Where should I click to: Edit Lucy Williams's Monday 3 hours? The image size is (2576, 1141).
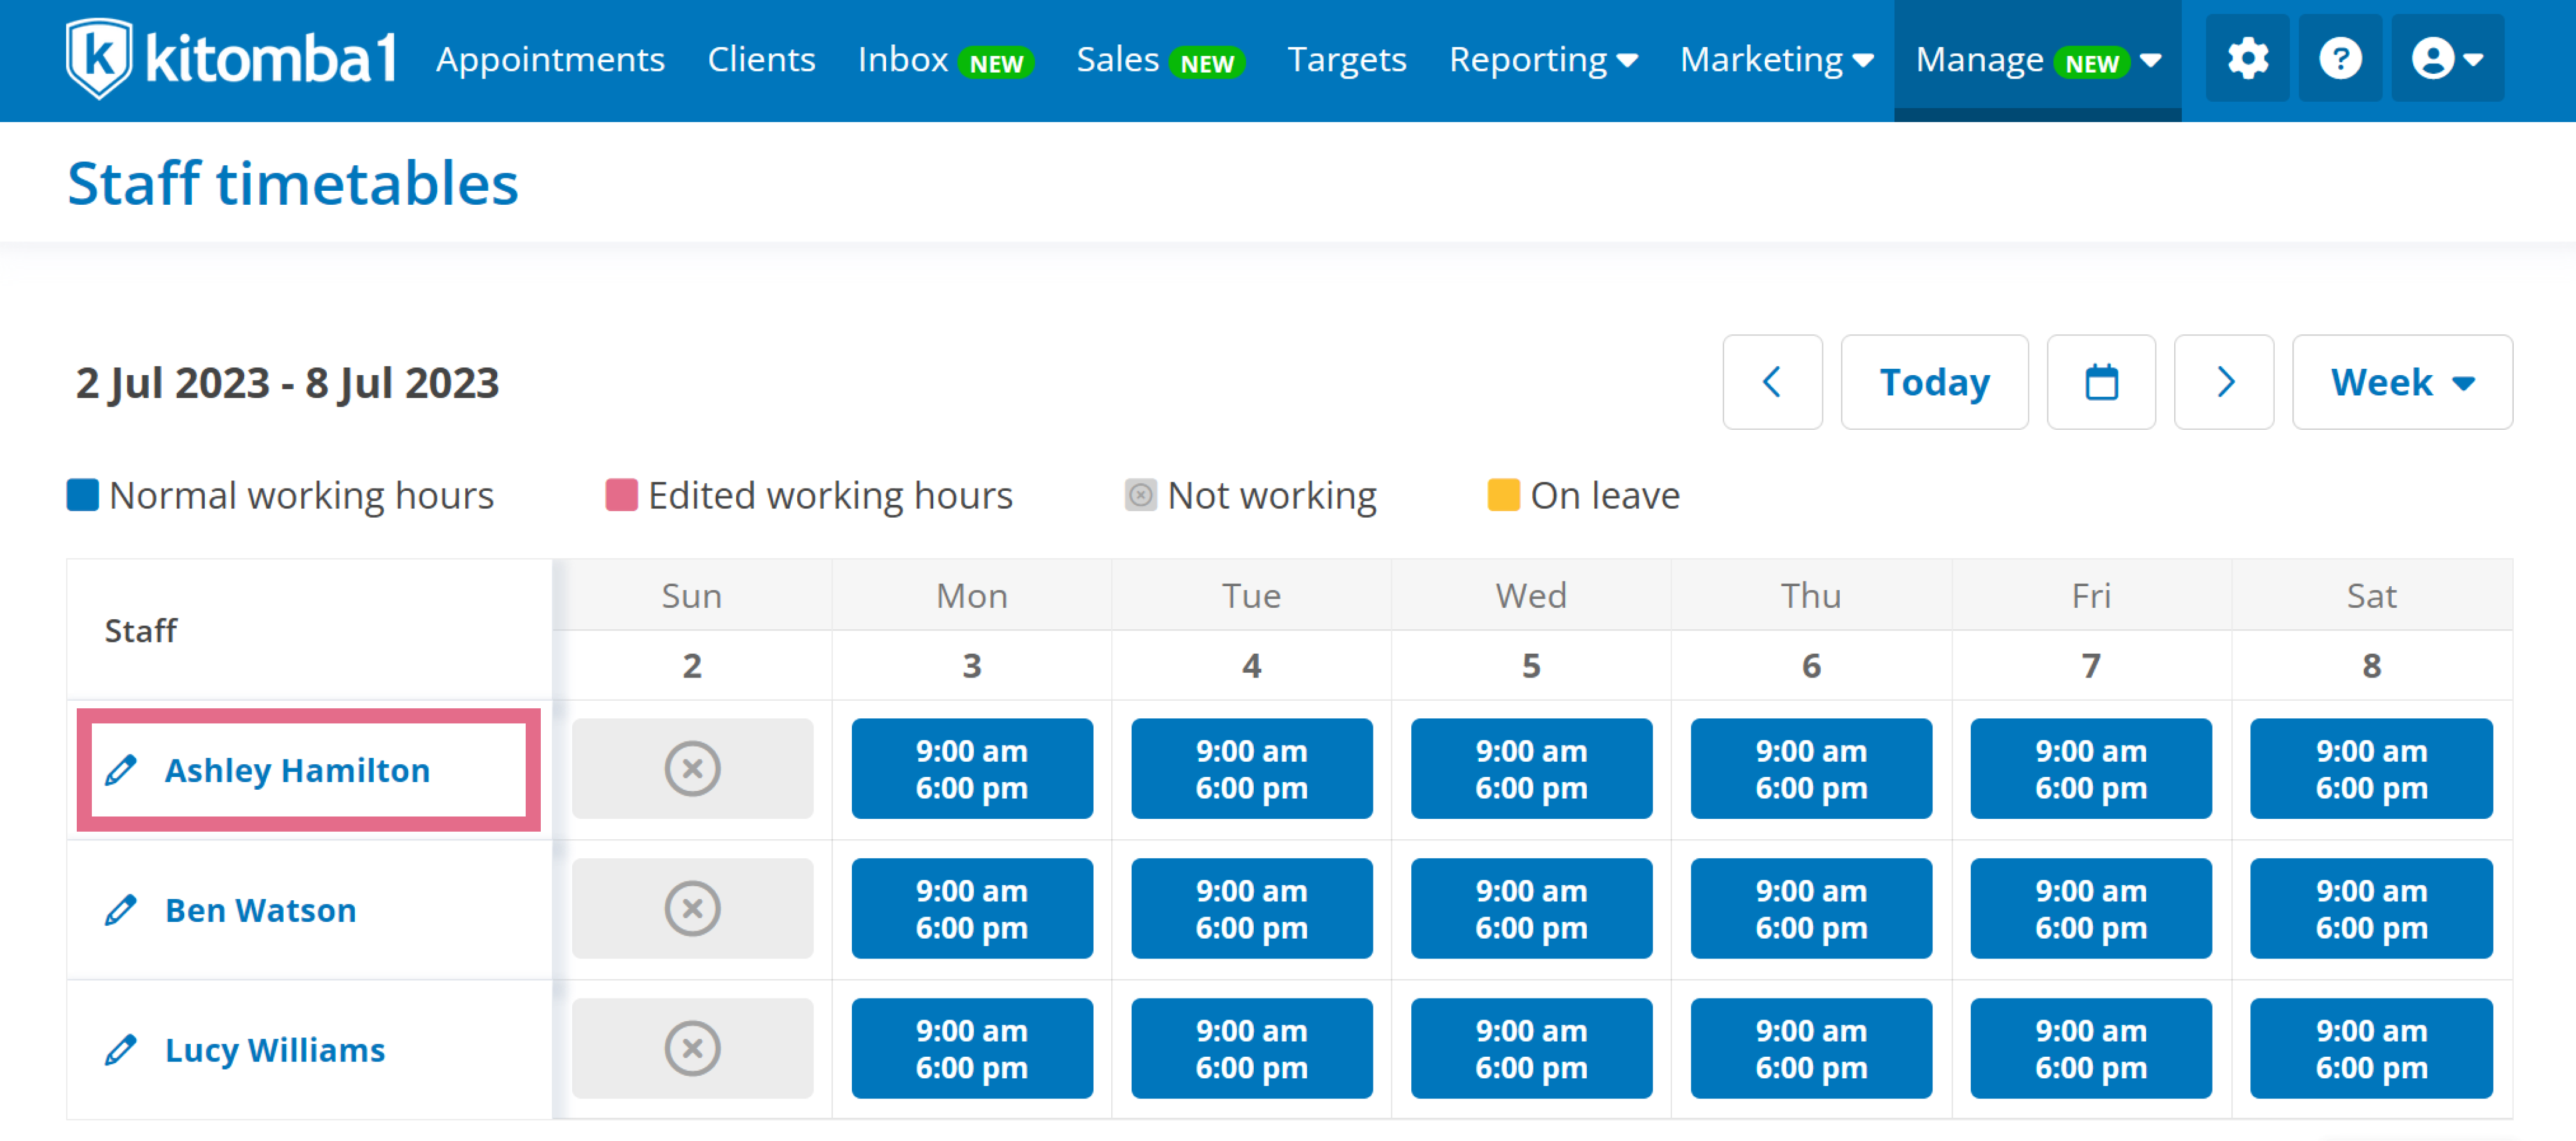pyautogui.click(x=972, y=1049)
